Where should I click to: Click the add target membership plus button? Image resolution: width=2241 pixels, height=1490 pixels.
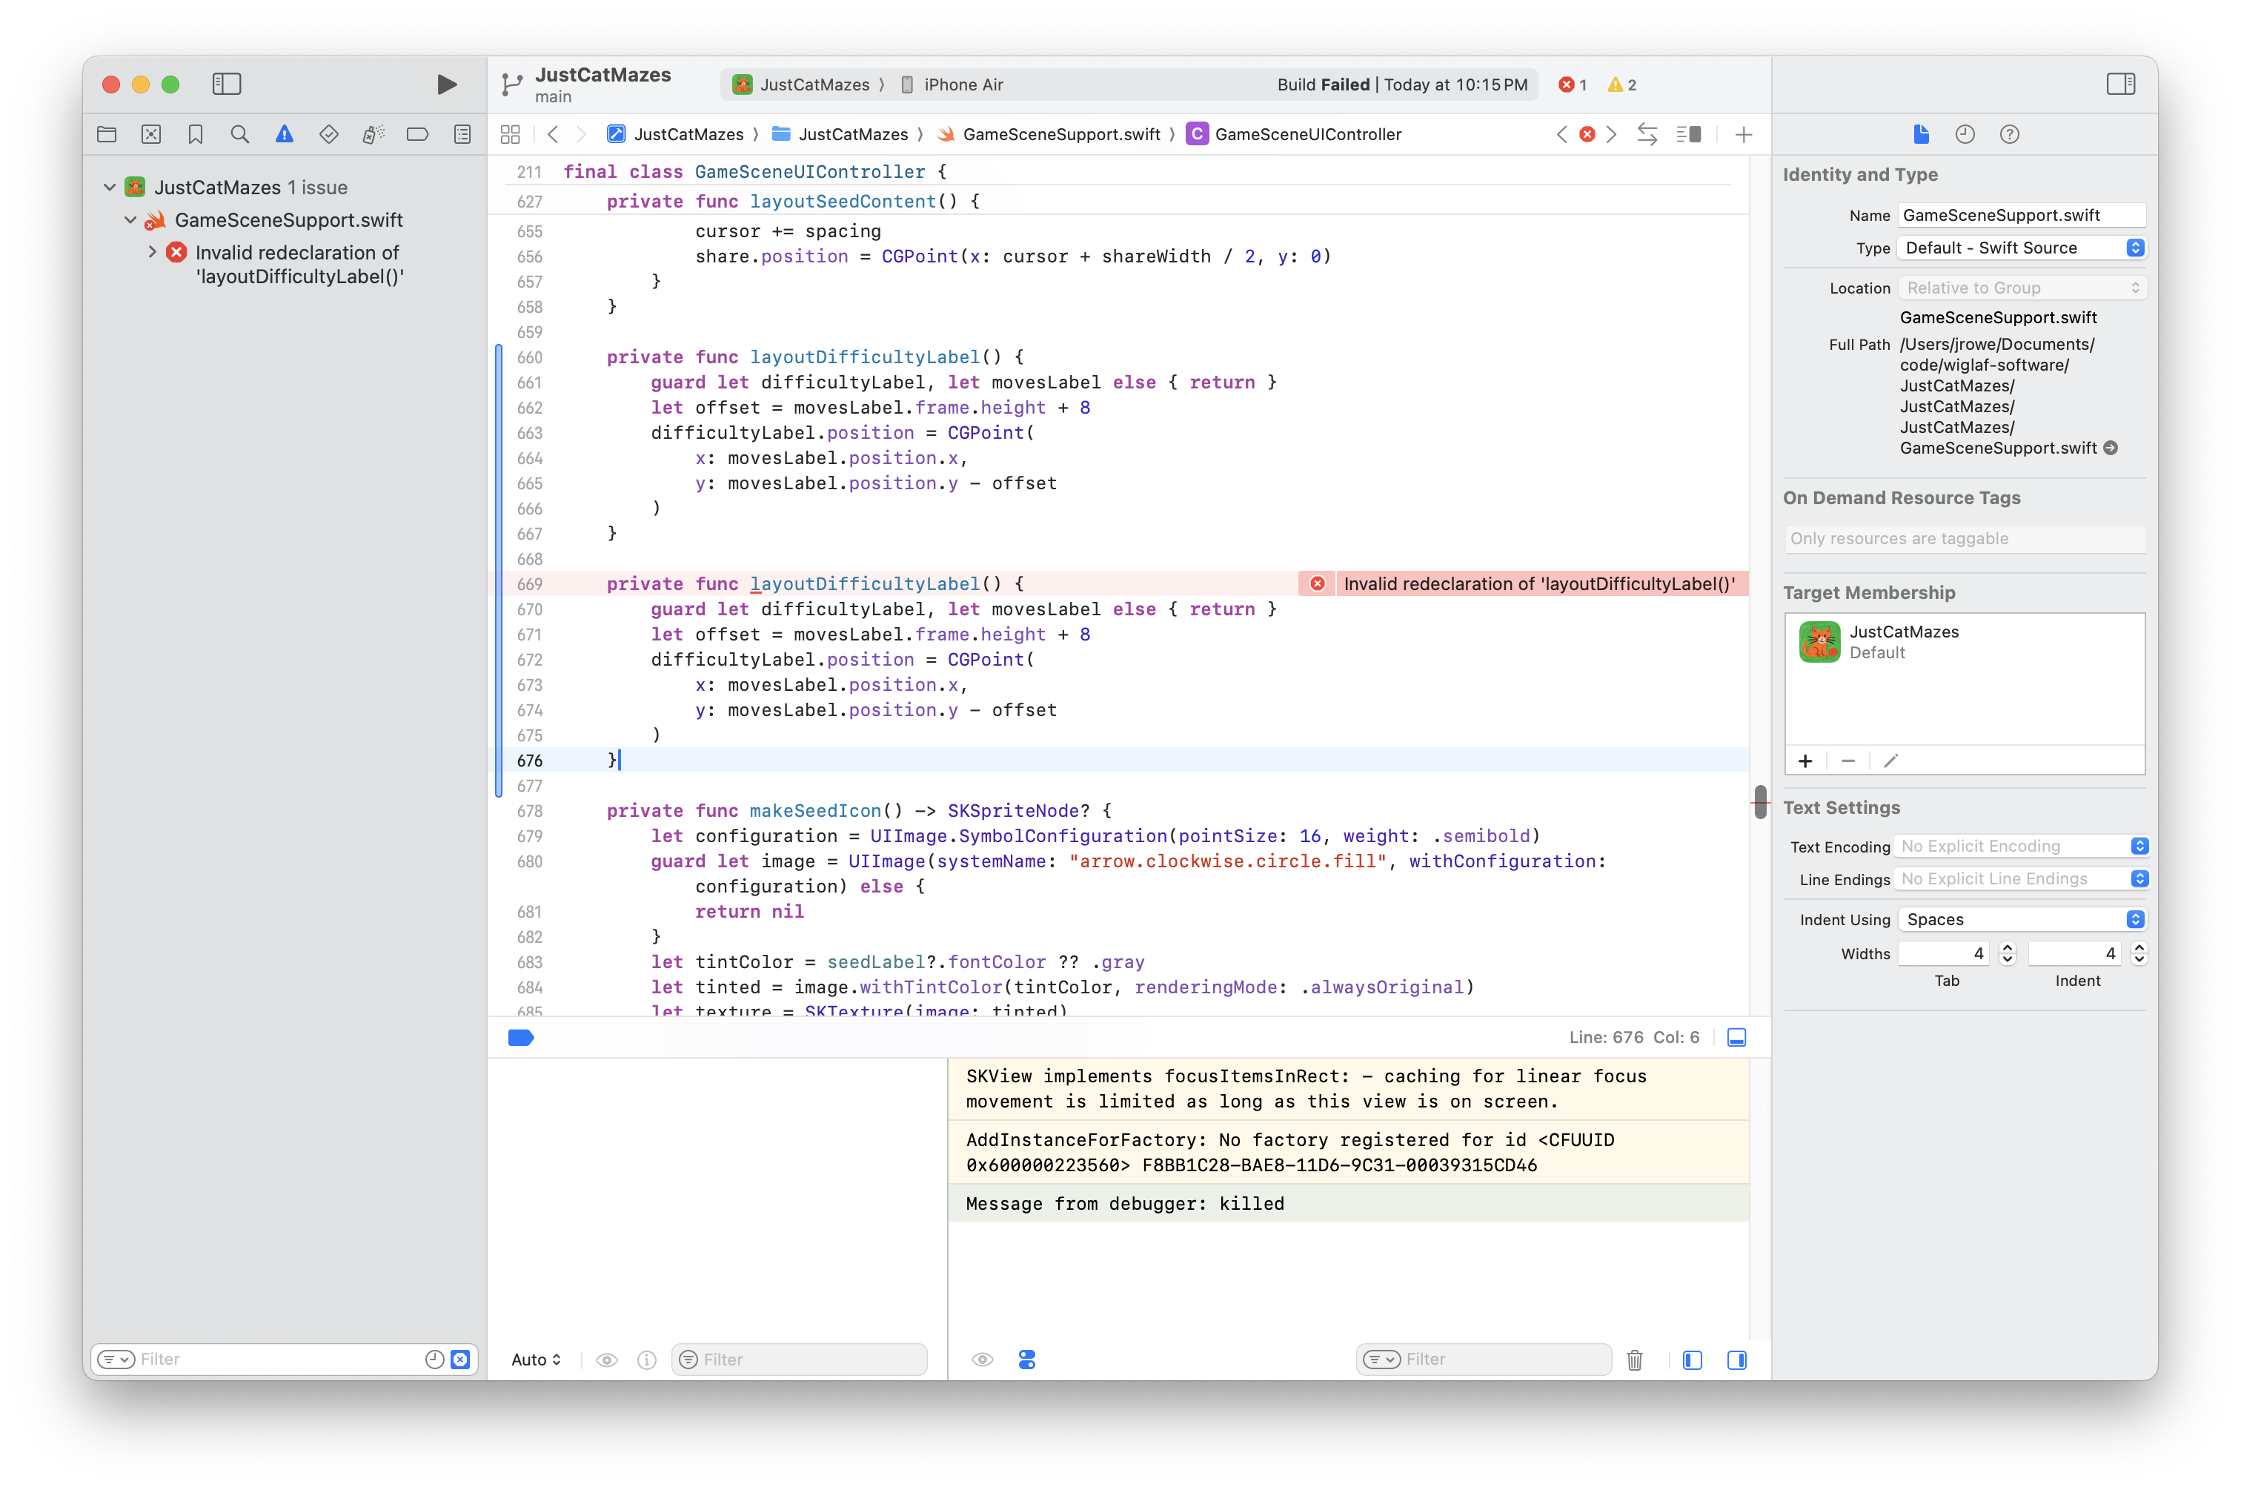pyautogui.click(x=1805, y=761)
